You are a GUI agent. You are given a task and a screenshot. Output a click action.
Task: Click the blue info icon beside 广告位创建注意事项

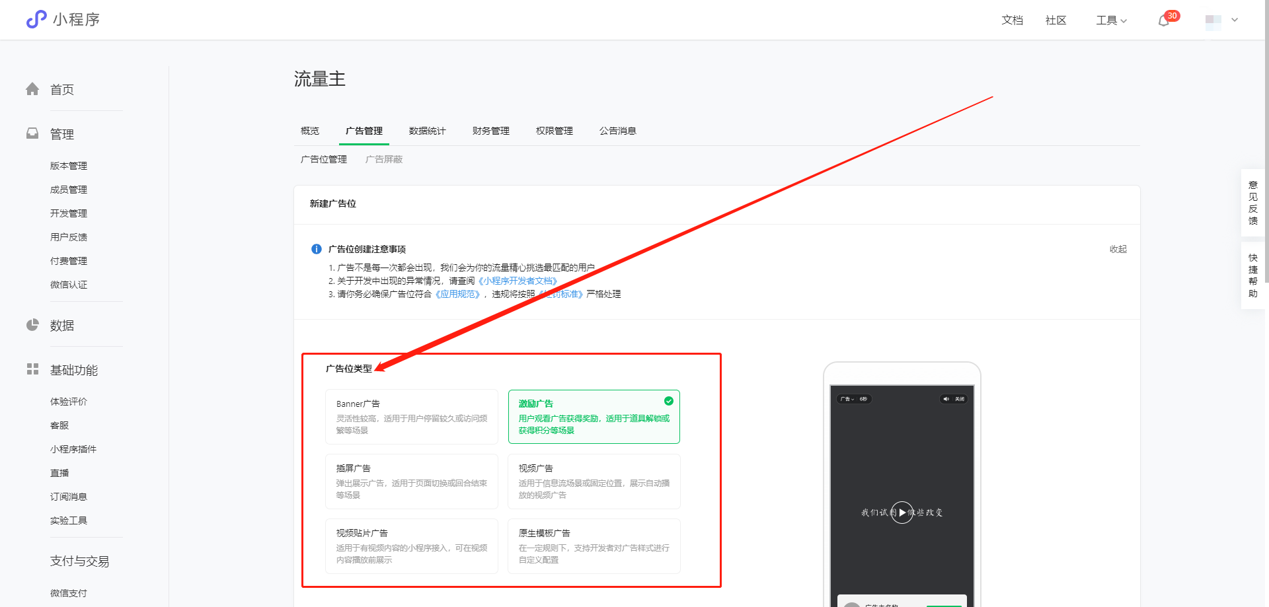click(317, 249)
